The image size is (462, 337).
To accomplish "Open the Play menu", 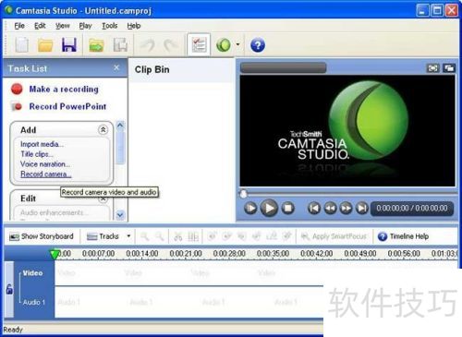I will tap(85, 26).
